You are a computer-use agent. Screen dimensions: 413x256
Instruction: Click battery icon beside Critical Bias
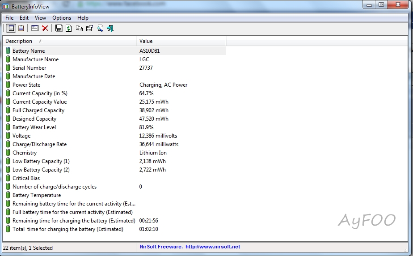point(8,178)
